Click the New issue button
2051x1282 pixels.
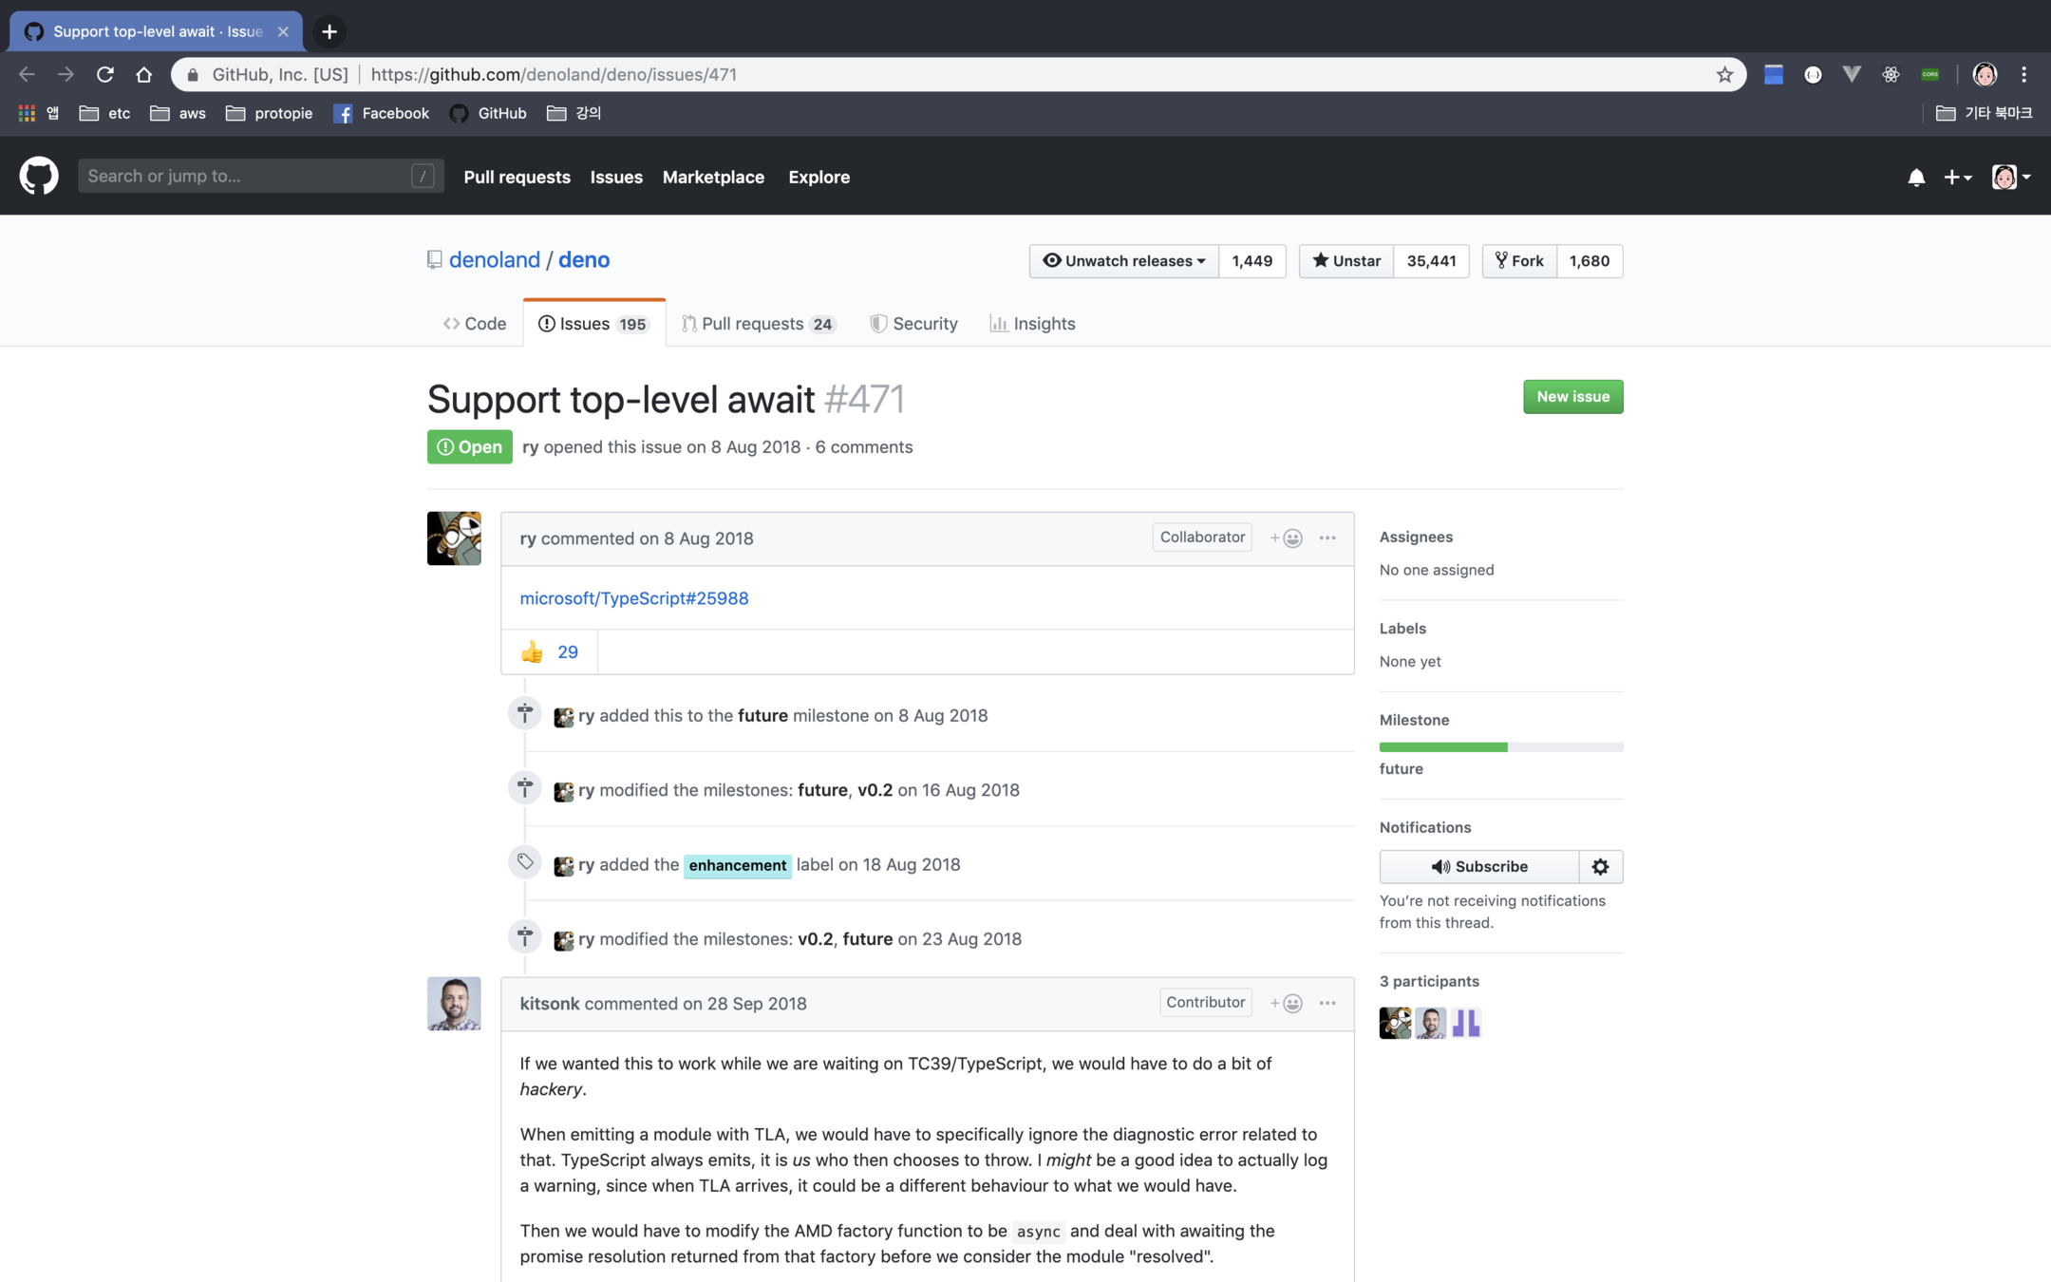(1572, 397)
